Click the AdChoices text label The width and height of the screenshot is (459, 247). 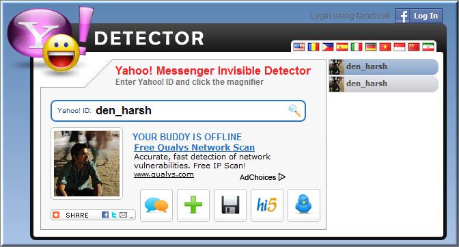pos(258,177)
